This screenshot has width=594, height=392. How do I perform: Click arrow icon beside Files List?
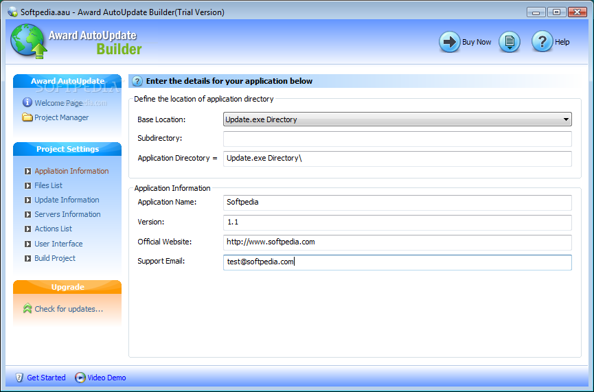pos(27,185)
